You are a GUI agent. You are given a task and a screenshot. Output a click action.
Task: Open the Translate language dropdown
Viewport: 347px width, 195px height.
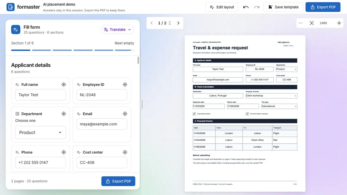point(117,30)
